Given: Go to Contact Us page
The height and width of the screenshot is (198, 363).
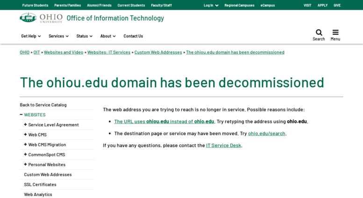Looking at the screenshot, I should pos(133,36).
